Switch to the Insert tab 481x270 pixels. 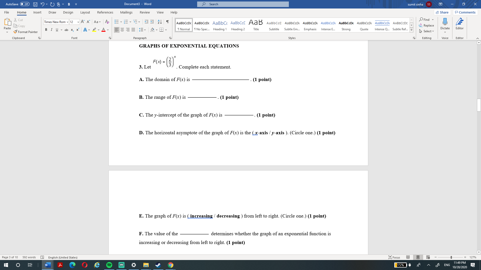pos(37,12)
